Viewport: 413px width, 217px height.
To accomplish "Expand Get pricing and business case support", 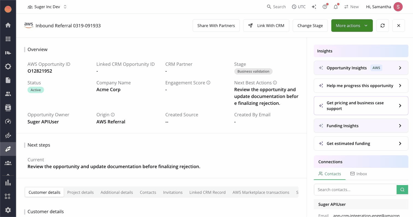I will 361,106.
